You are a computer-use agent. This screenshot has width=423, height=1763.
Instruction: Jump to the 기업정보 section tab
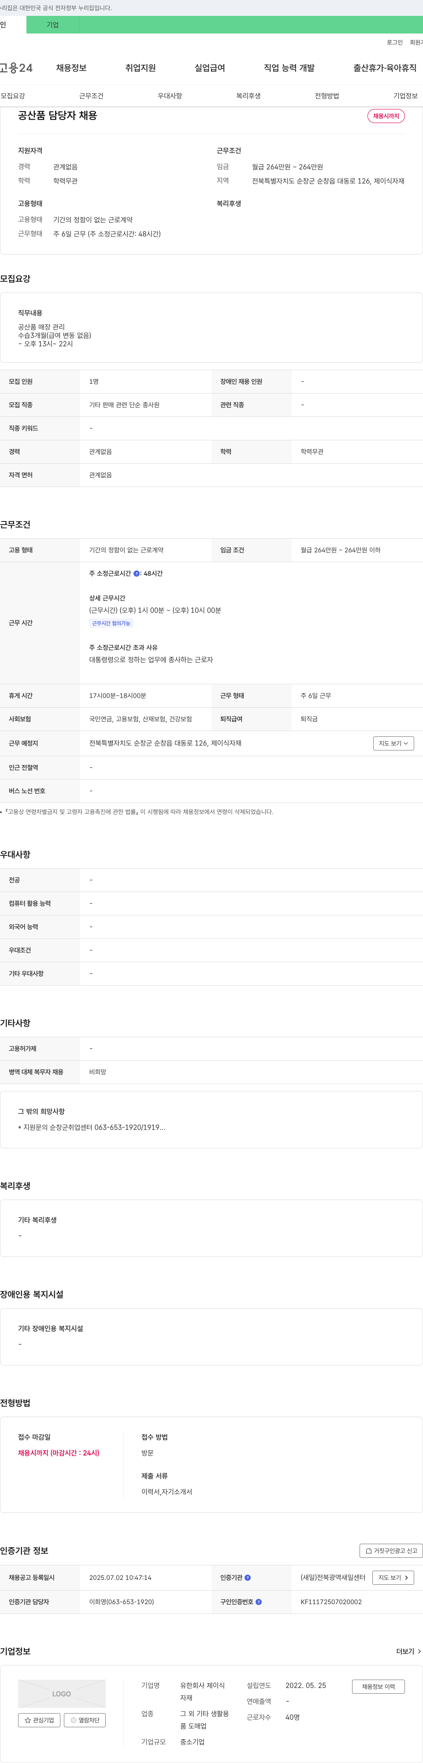point(405,96)
